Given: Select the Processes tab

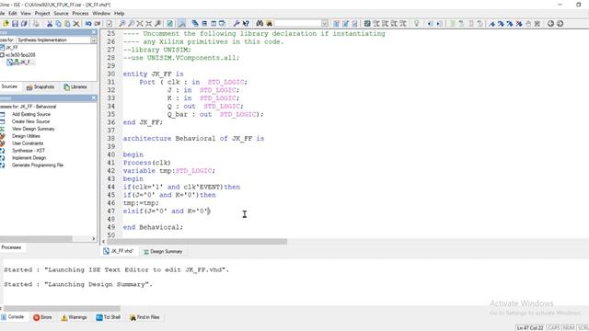Looking at the screenshot, I should [11, 247].
